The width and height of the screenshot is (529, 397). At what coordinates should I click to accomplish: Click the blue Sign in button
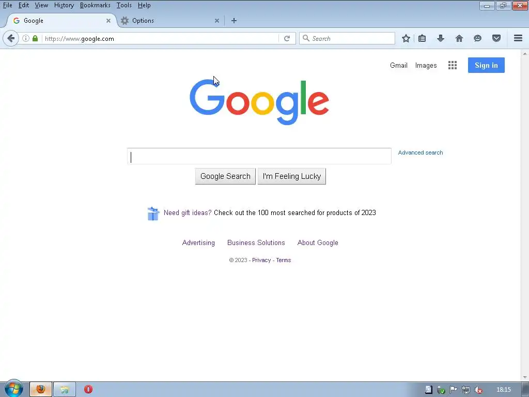[x=486, y=65]
